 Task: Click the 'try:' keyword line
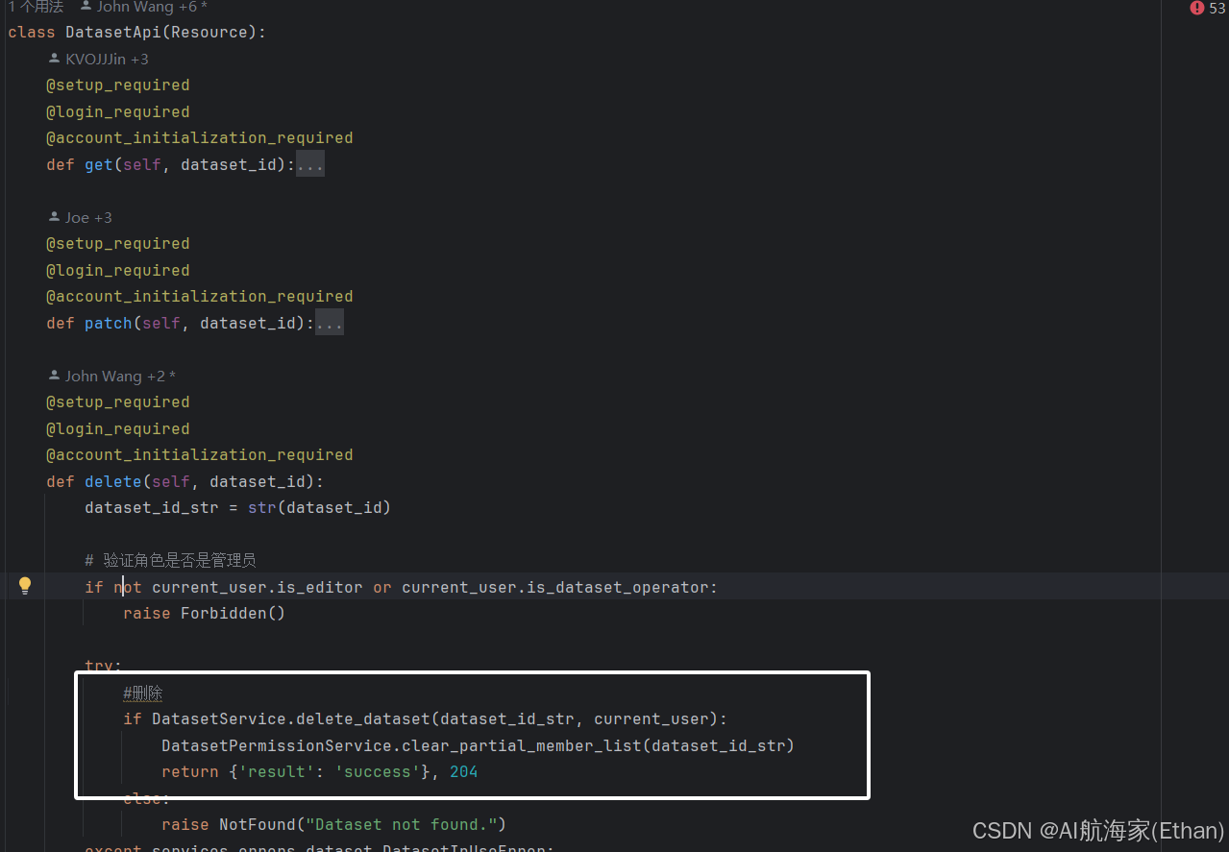[104, 665]
